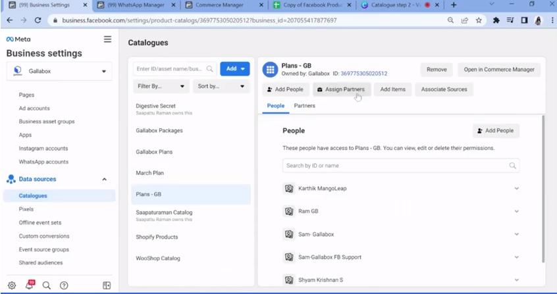
Task: Open the hamburger menu beside Meta logo
Action: (x=107, y=39)
